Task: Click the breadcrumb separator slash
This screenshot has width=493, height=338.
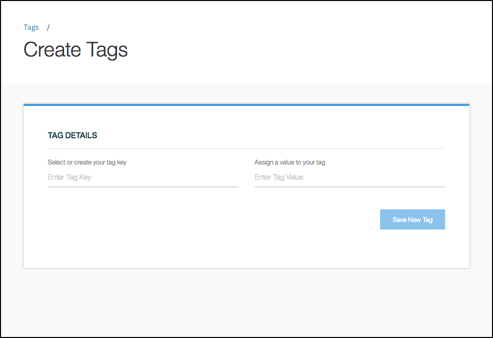Action: coord(48,27)
